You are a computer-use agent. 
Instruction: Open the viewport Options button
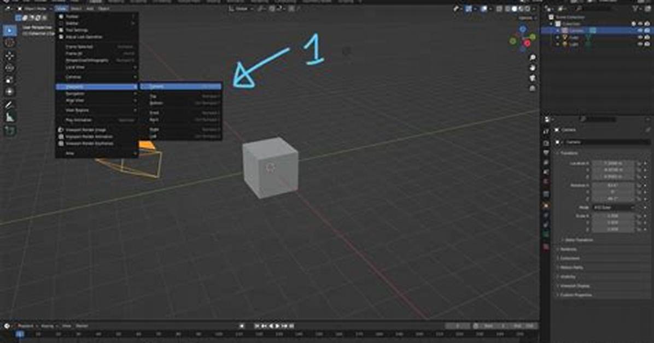coord(527,18)
